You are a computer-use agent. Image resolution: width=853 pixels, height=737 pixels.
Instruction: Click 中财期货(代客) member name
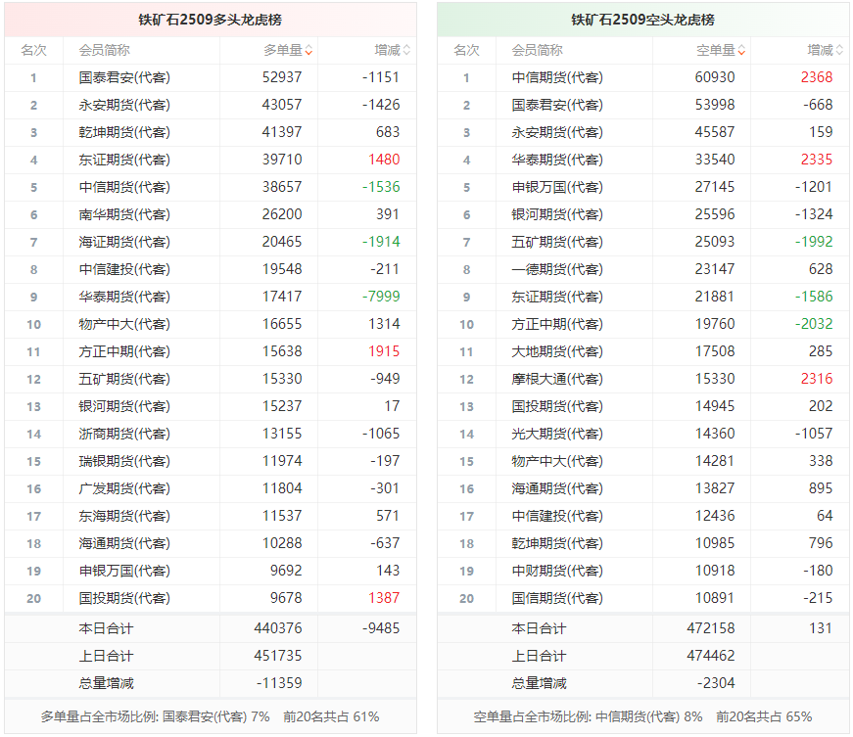click(x=556, y=571)
